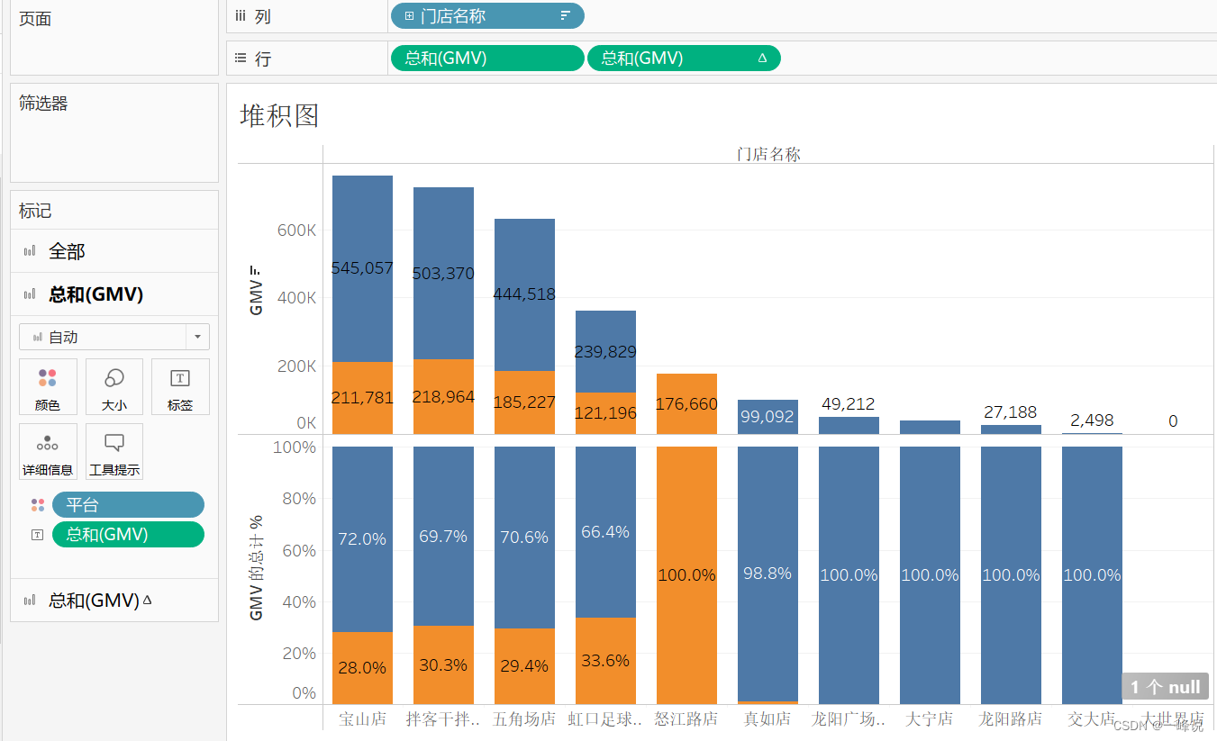Click the 72.0% blue percentage segment
Screen dimensions: 1217x741
point(362,538)
